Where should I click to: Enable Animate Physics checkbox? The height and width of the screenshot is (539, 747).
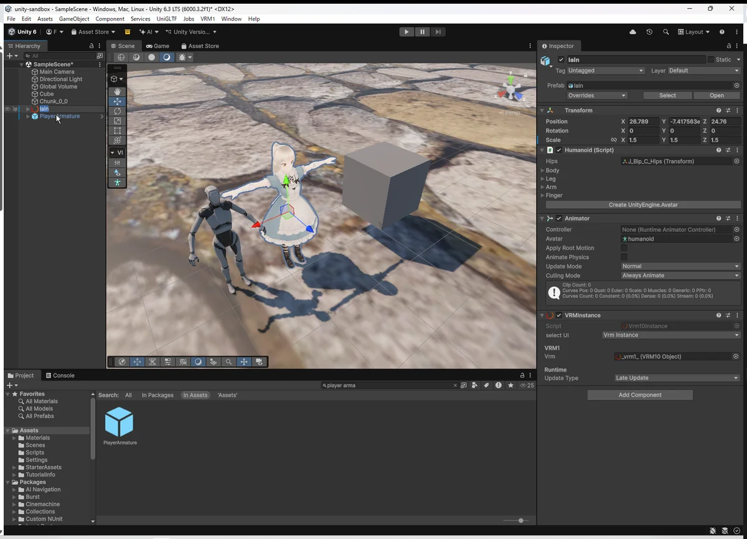(624, 257)
